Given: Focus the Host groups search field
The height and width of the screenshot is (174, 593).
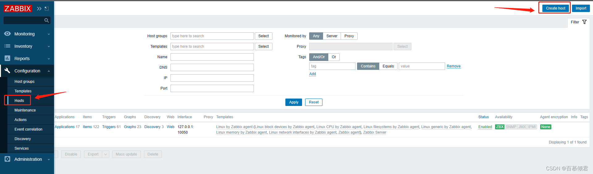Looking at the screenshot, I should [212, 36].
